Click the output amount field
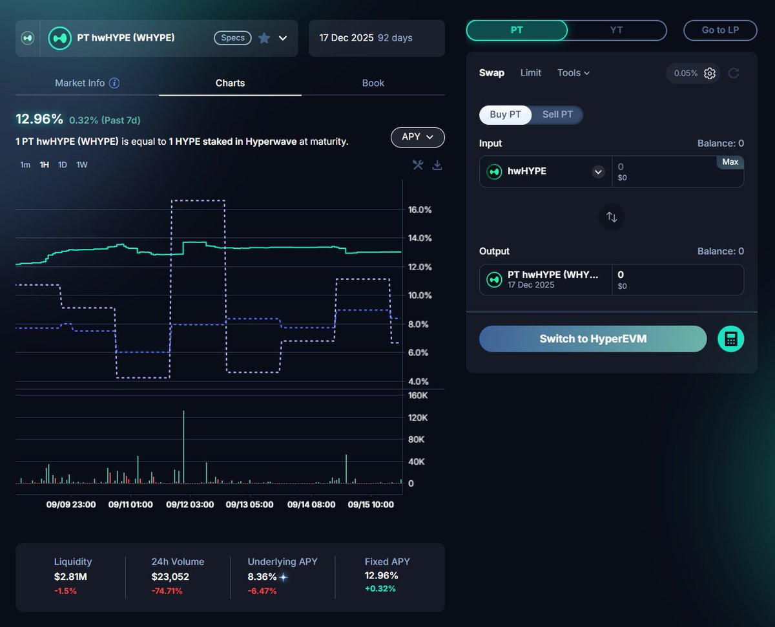The height and width of the screenshot is (627, 775). point(677,279)
